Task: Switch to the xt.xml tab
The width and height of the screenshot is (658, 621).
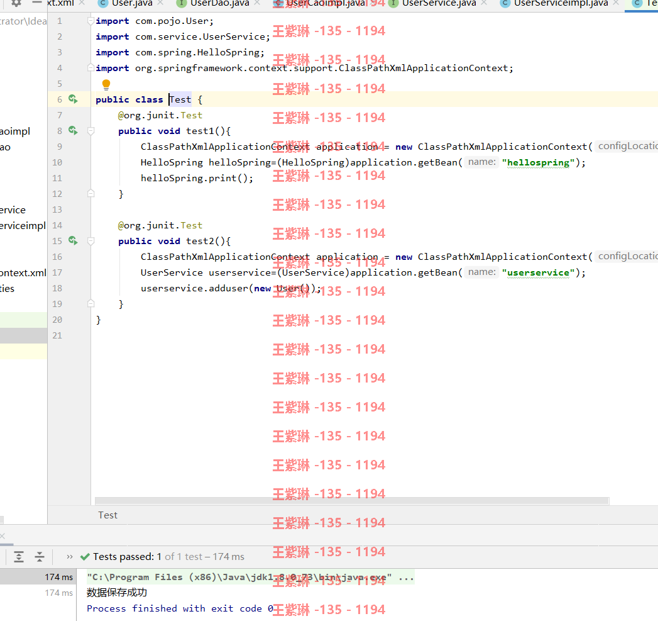Action: (60, 3)
